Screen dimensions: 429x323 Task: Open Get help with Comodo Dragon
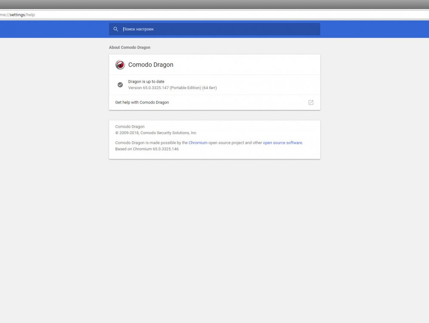[214, 103]
